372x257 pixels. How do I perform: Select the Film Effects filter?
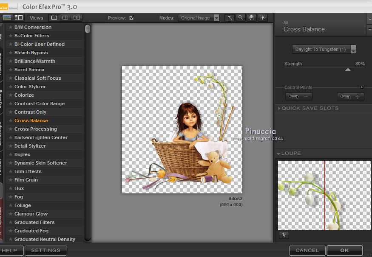click(28, 171)
